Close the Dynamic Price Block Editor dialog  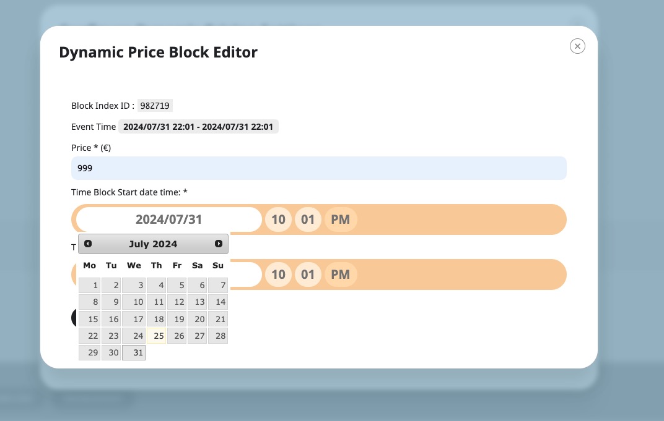577,46
